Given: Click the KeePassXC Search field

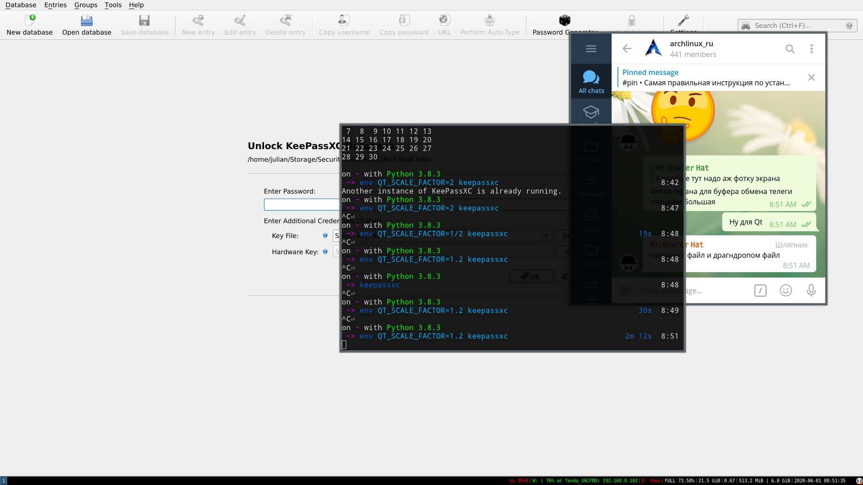Looking at the screenshot, I should 797,26.
